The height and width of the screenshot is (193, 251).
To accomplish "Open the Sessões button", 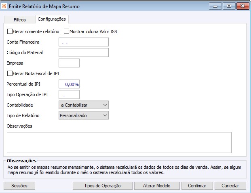I will click(x=19, y=186).
